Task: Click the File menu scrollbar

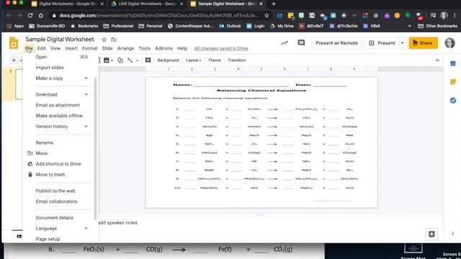Action: click(95, 148)
